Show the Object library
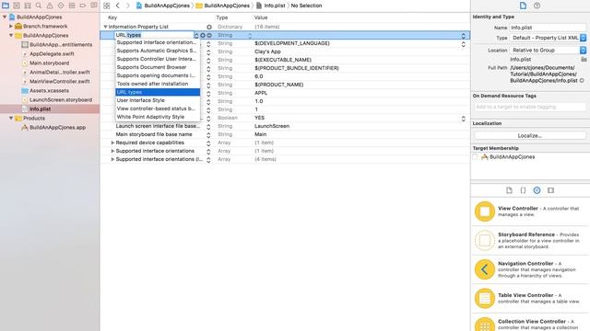The image size is (590, 331). coord(537,190)
